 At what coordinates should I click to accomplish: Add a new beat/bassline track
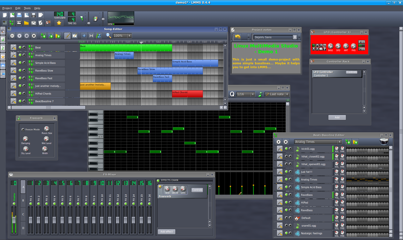(x=44, y=36)
